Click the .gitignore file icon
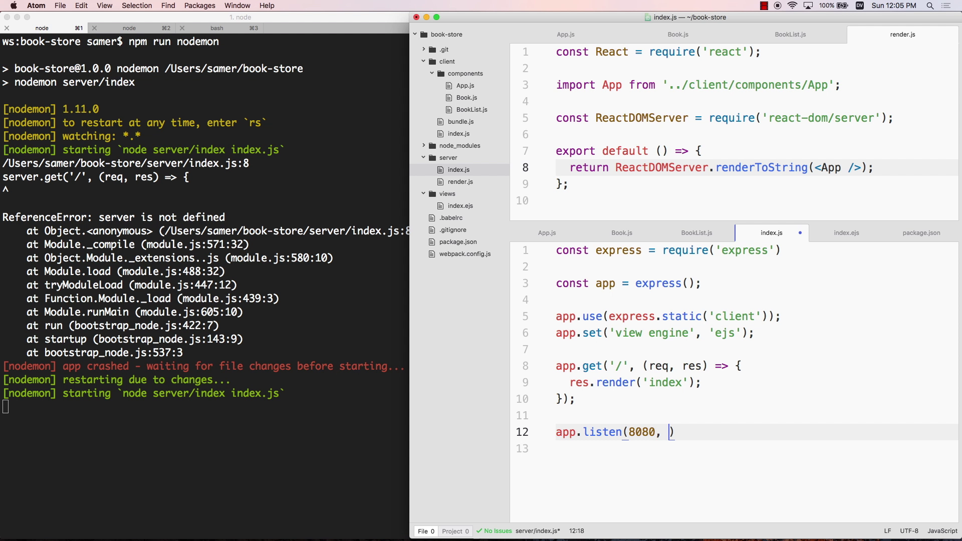Viewport: 962px width, 541px height. point(432,230)
